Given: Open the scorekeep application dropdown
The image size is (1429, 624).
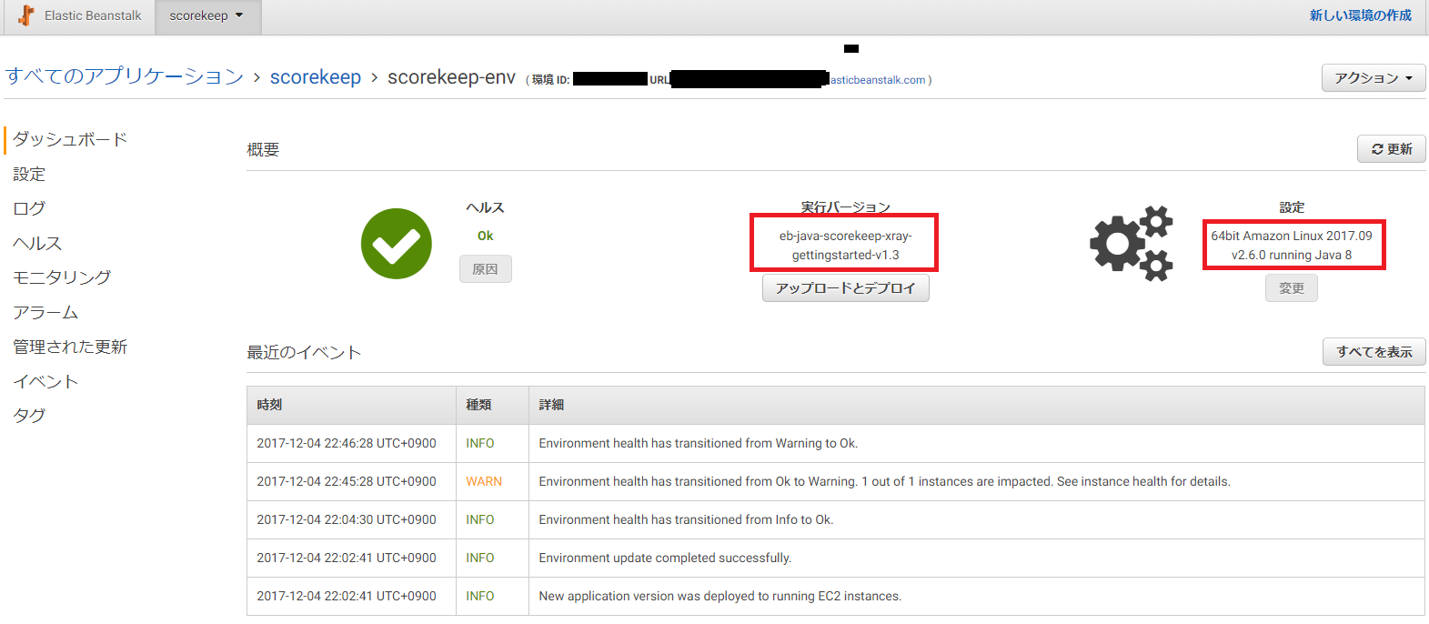Looking at the screenshot, I should (207, 16).
